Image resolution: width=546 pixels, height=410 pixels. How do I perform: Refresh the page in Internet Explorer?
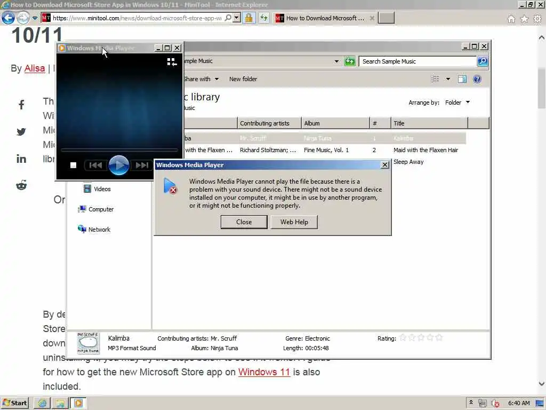pos(264,18)
